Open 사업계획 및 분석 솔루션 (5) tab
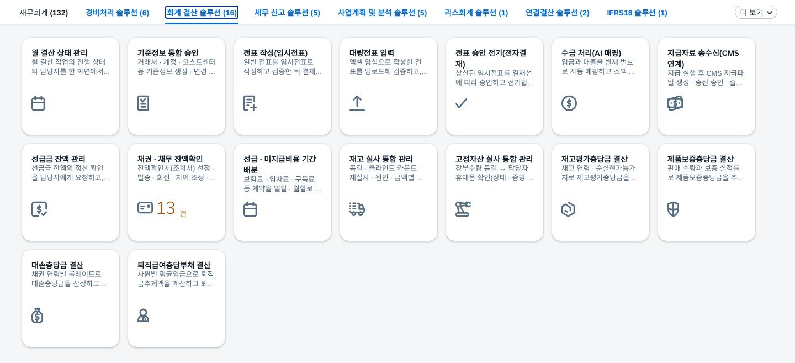The image size is (795, 363). click(x=382, y=13)
